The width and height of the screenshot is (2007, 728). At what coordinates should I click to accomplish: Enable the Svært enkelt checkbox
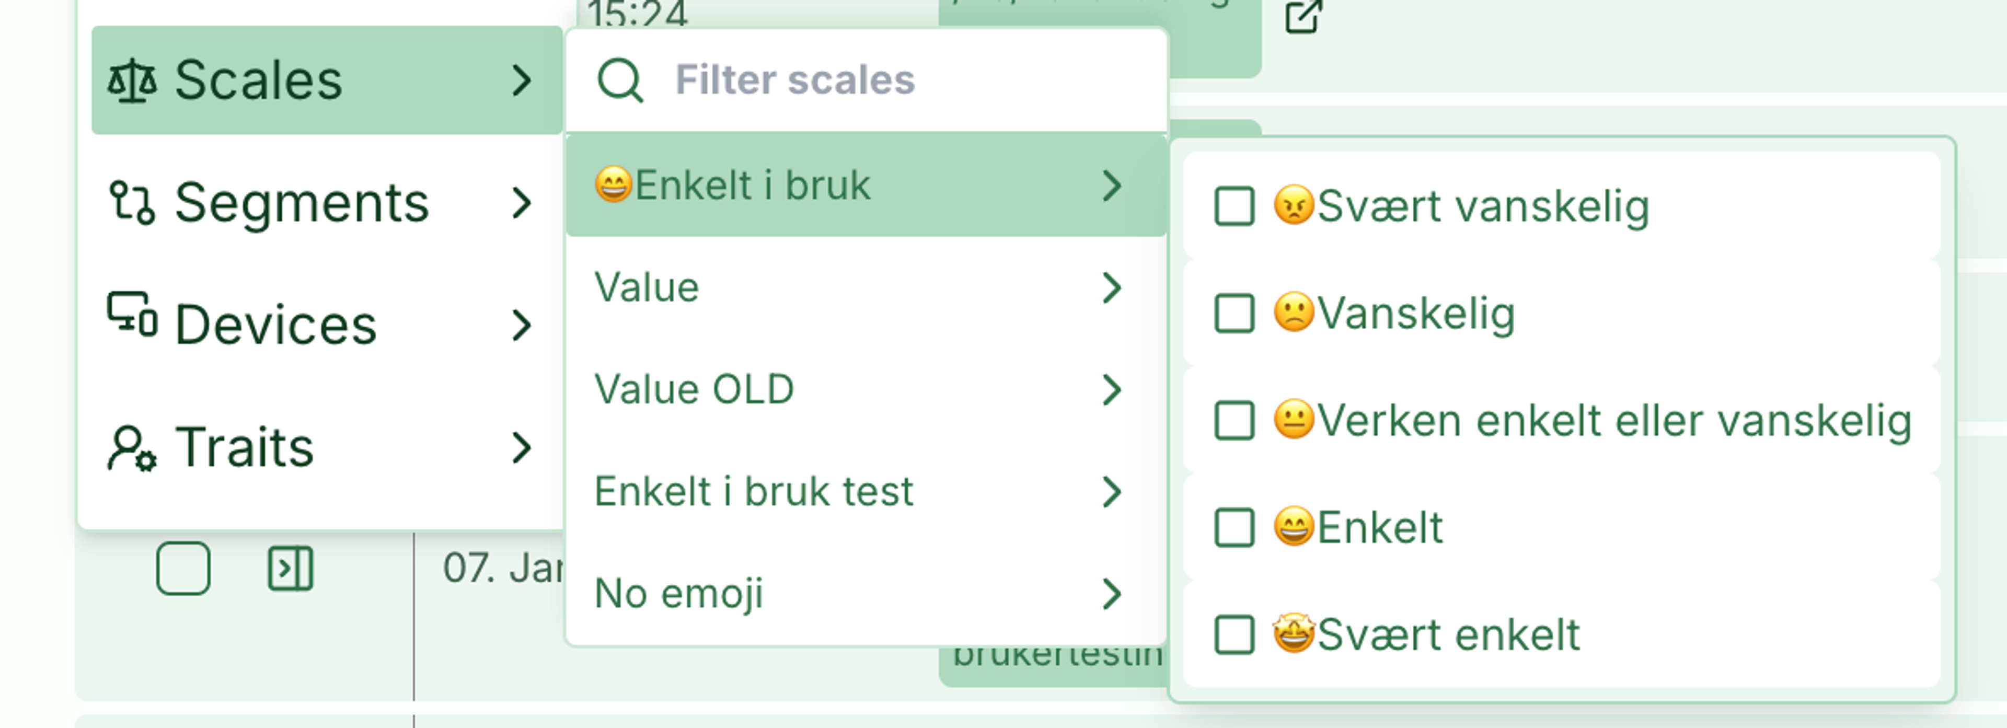coord(1234,634)
